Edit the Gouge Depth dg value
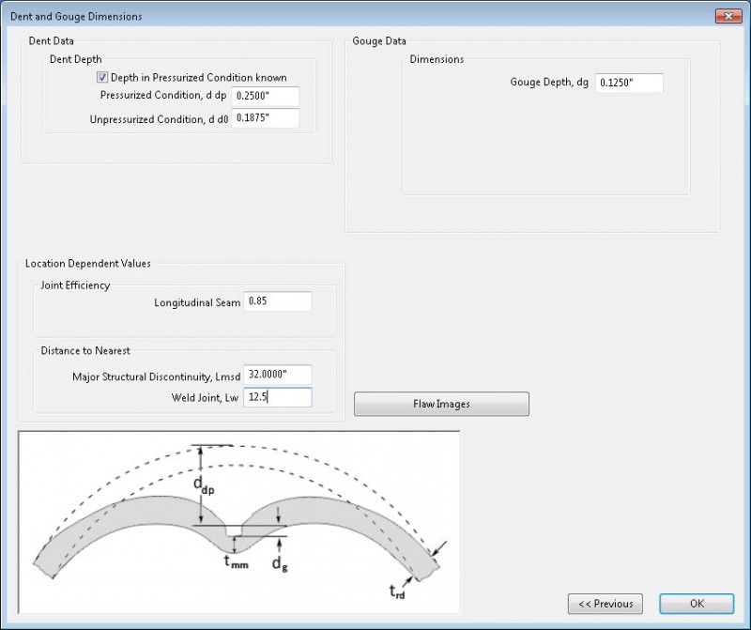 pos(627,83)
